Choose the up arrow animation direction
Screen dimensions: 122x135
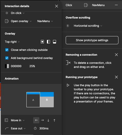(x=54, y=120)
